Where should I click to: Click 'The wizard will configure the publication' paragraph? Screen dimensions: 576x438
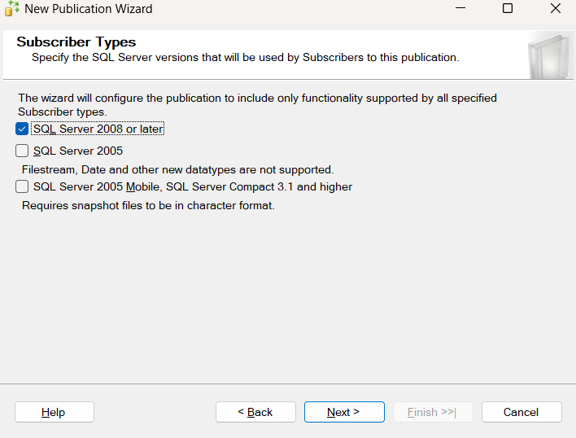coord(257,98)
